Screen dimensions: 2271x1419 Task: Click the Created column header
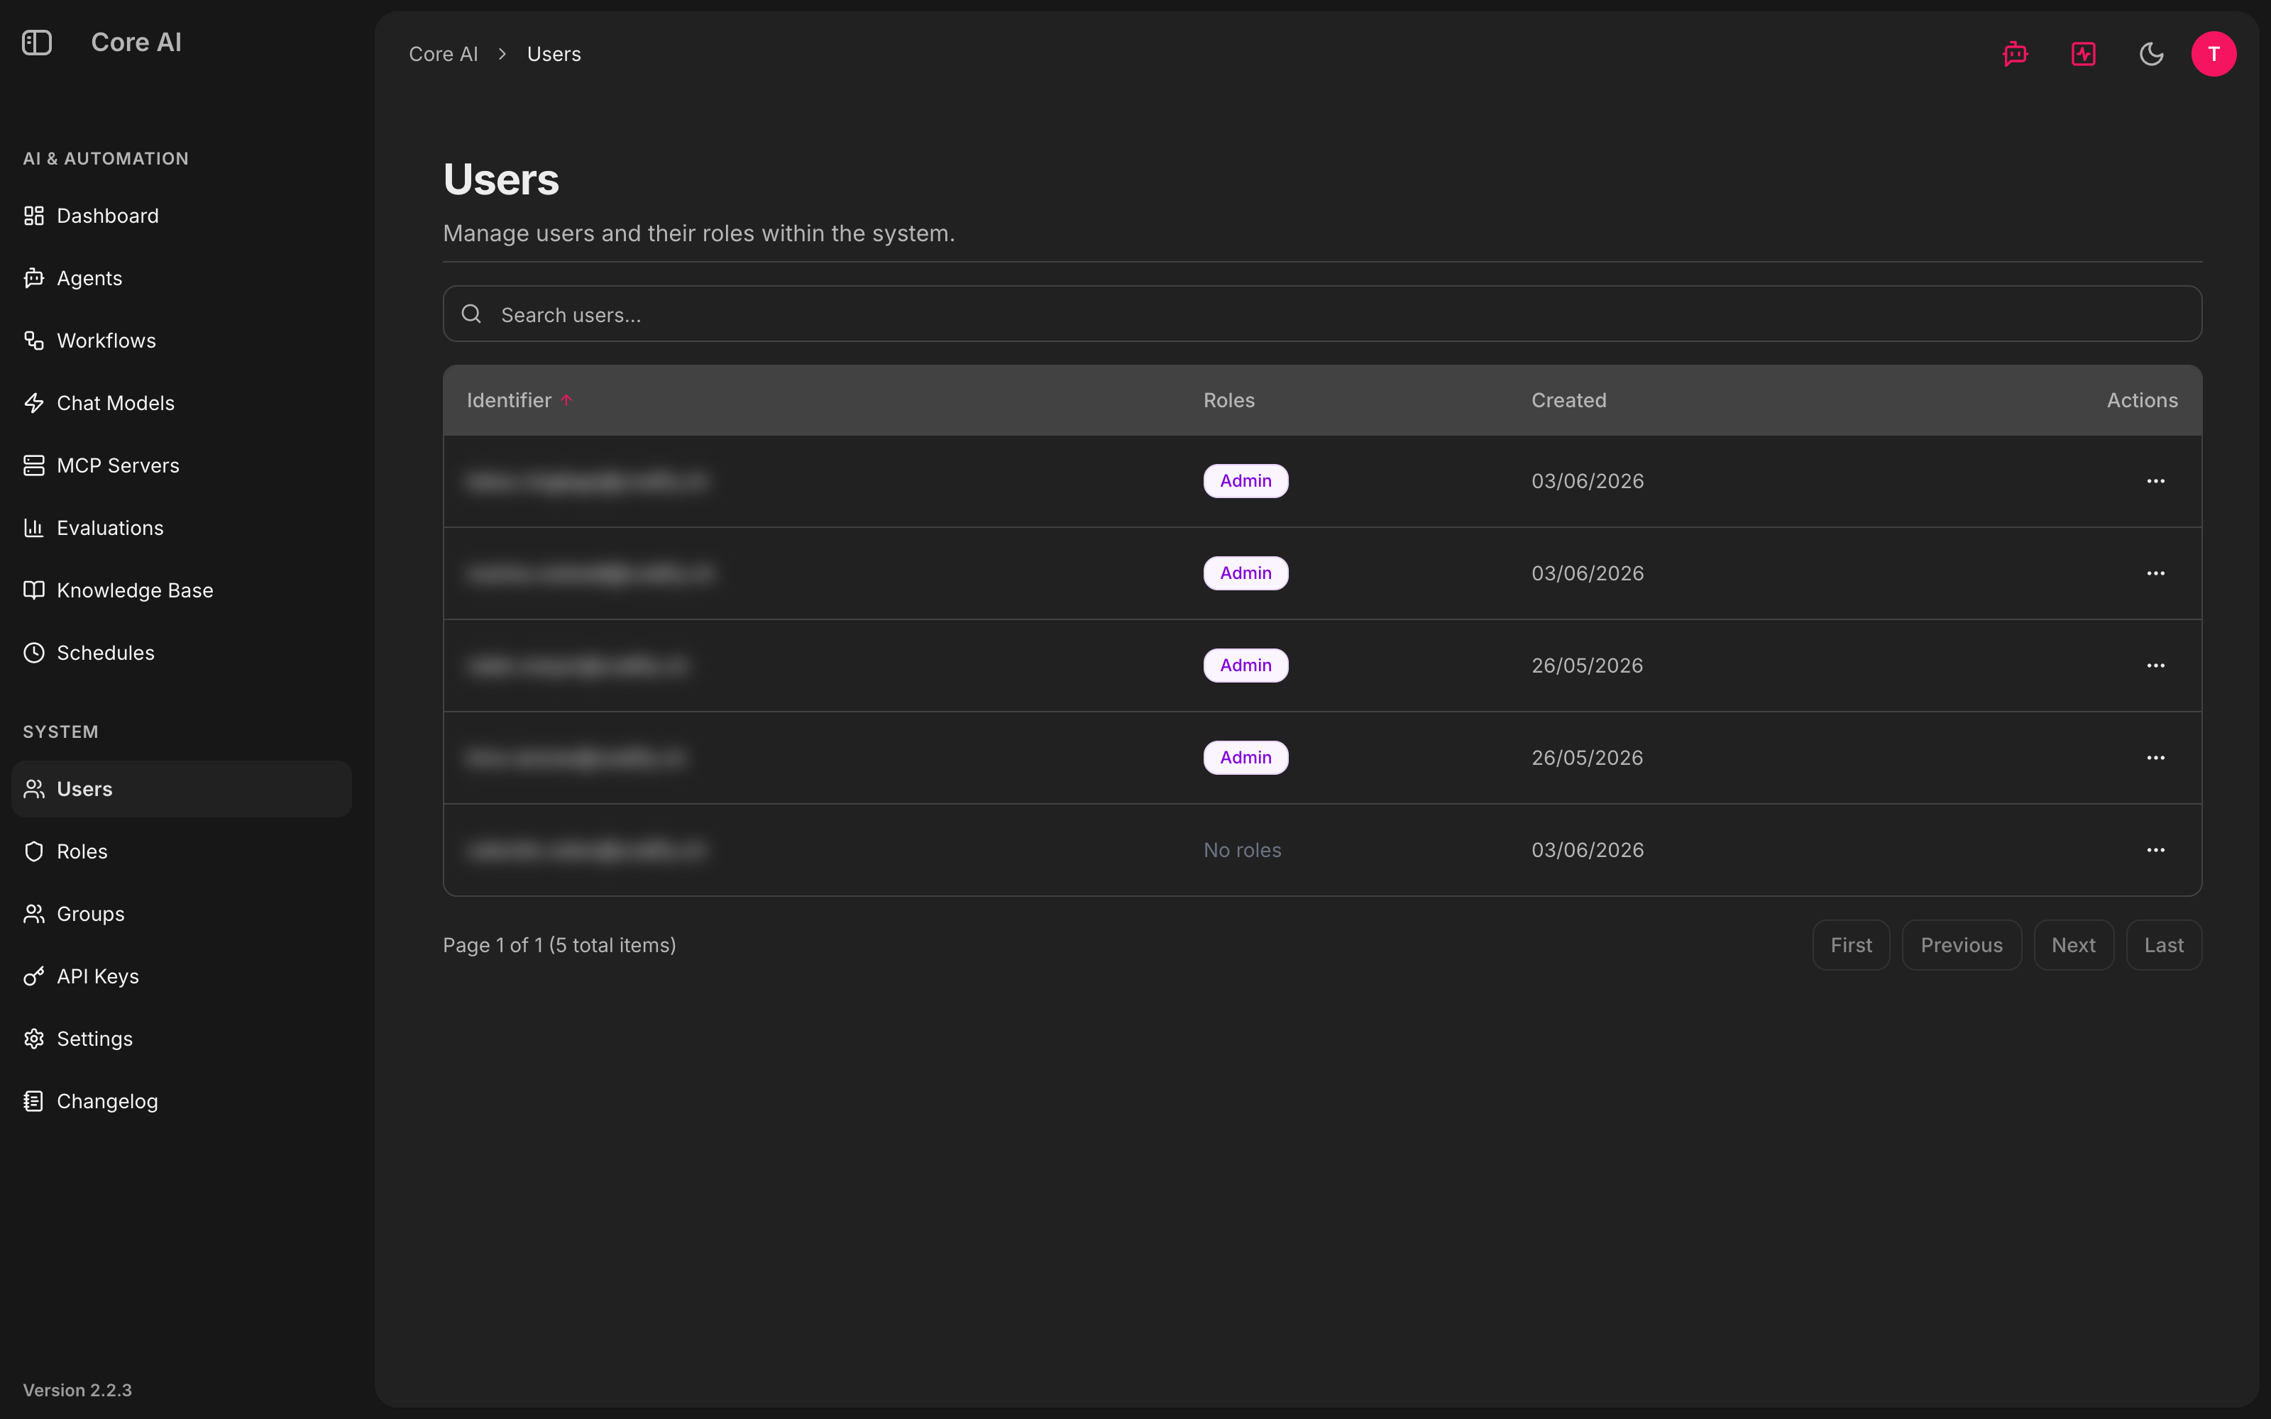pyautogui.click(x=1568, y=401)
